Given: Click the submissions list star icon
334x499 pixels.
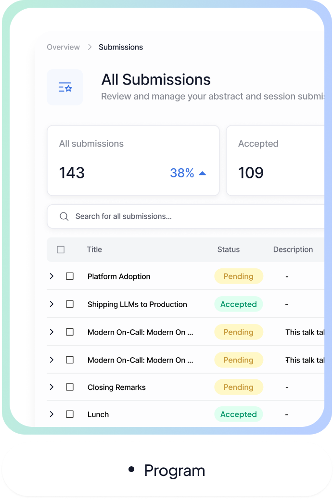Looking at the screenshot, I should [65, 87].
